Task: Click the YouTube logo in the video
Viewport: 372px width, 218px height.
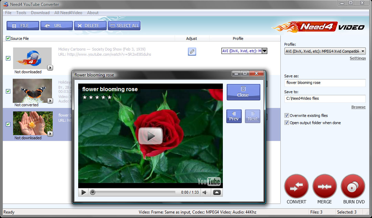Action: (209, 182)
